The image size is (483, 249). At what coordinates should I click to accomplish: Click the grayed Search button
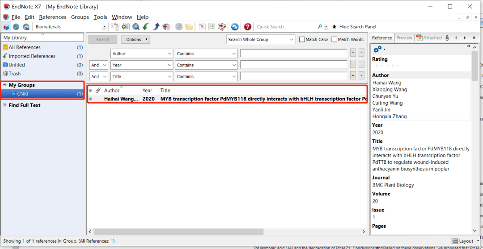[103, 39]
